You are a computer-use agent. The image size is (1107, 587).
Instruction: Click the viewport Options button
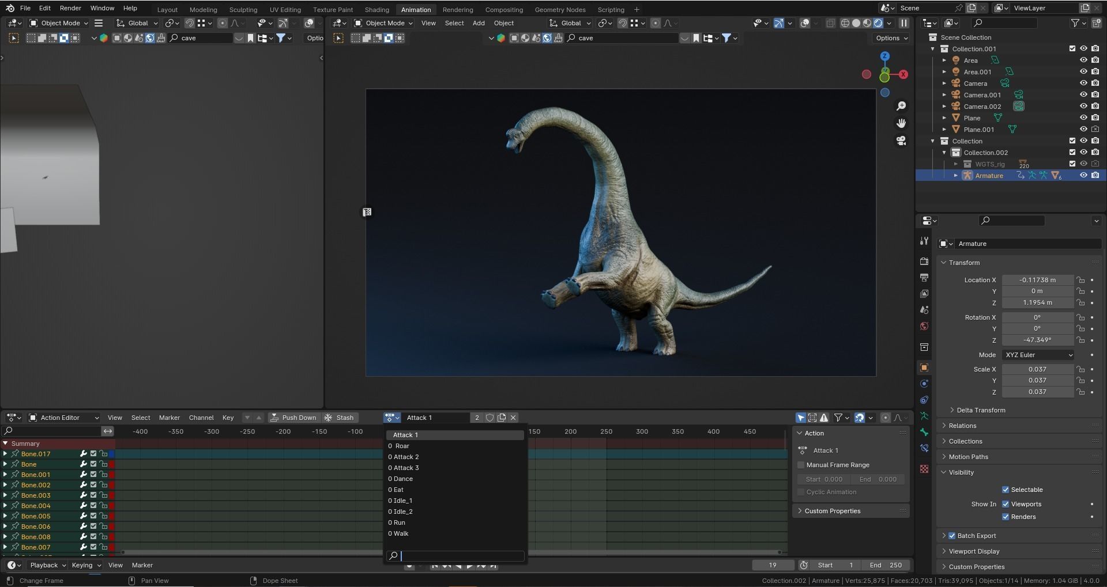point(892,38)
